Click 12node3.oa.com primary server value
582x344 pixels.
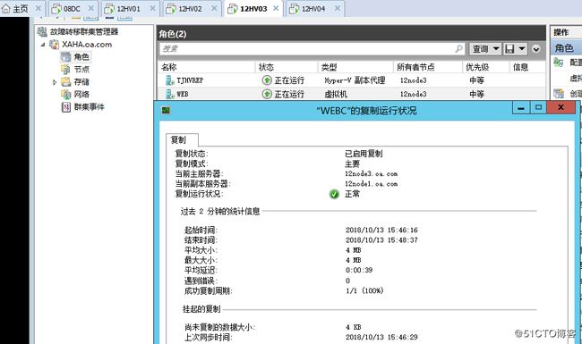pos(372,173)
